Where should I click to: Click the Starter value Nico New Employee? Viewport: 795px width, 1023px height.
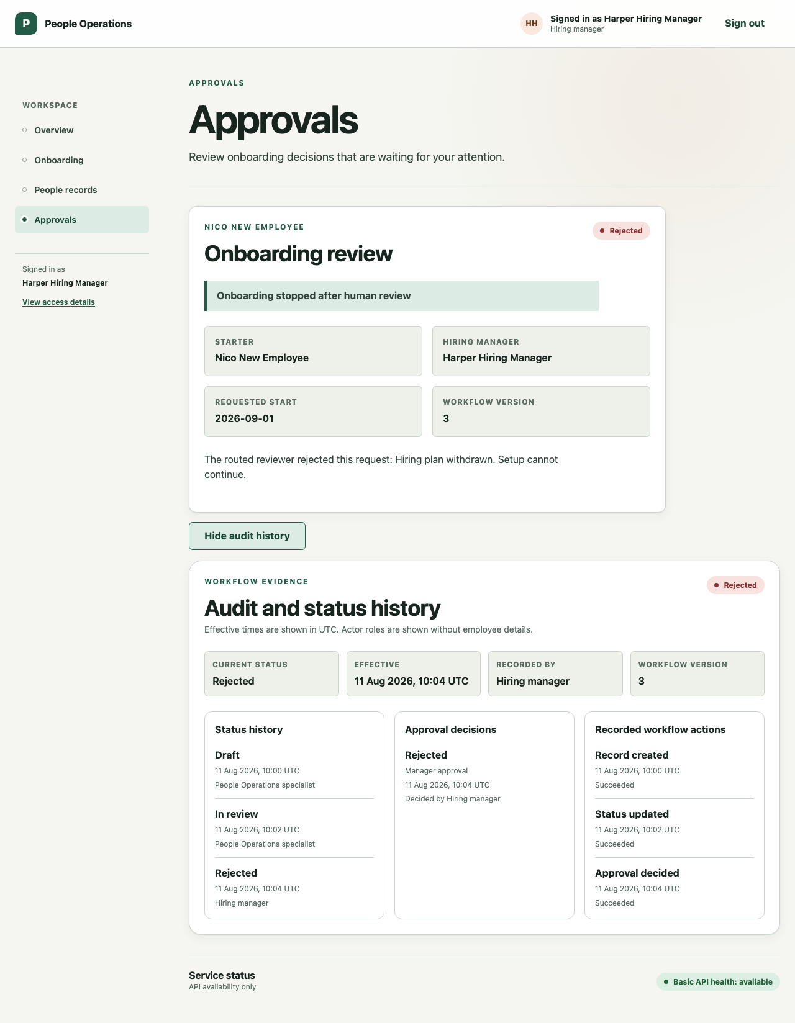pos(261,358)
